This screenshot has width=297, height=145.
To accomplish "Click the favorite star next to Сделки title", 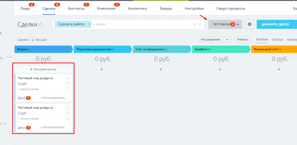I will tap(41, 25).
